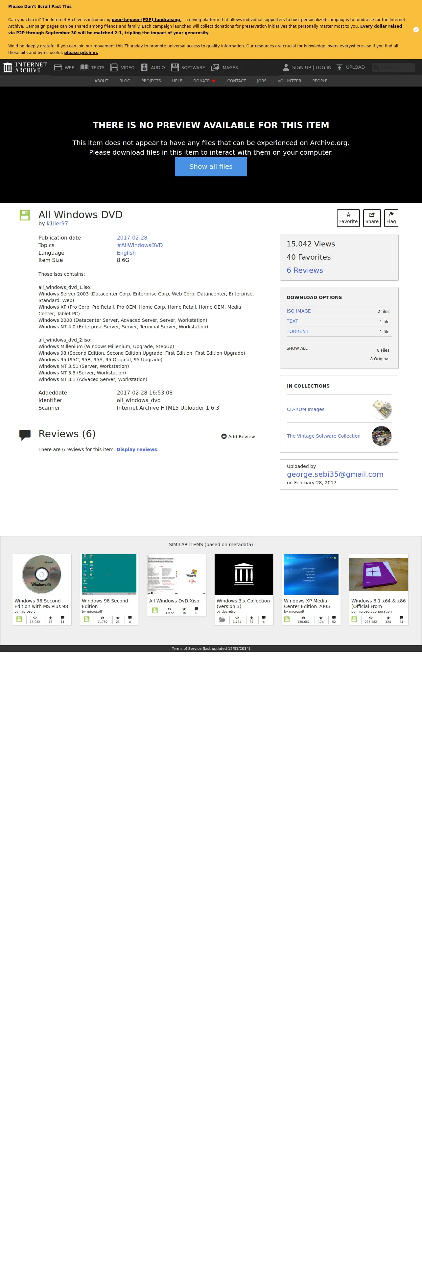Click the please pitch in link
The height and width of the screenshot is (1274, 422).
[81, 52]
